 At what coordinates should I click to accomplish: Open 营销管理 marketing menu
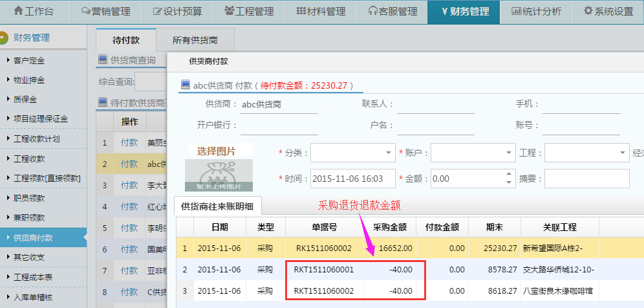(x=106, y=12)
